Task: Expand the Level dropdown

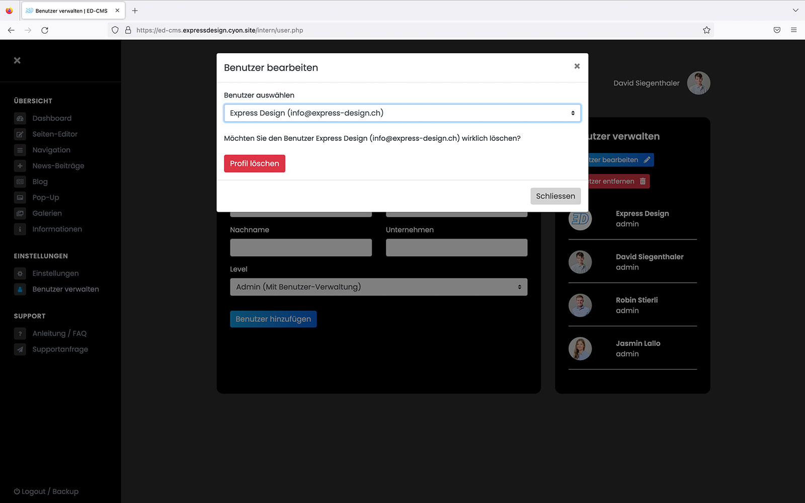Action: click(378, 287)
